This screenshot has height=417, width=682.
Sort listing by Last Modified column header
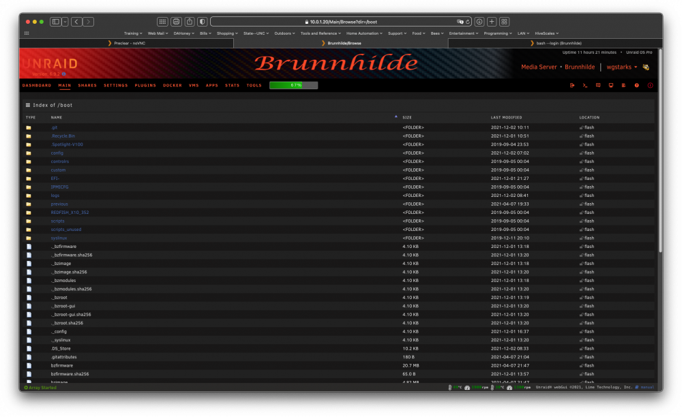[x=506, y=117]
